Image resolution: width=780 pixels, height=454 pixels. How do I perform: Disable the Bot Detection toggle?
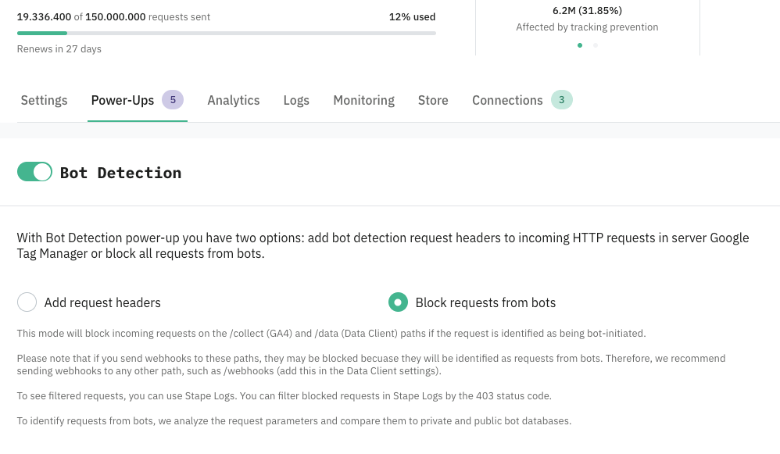click(34, 172)
